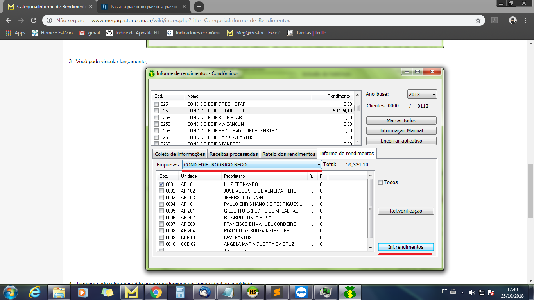
Task: Open Internet Explorer from the taskbar
Action: 35,292
